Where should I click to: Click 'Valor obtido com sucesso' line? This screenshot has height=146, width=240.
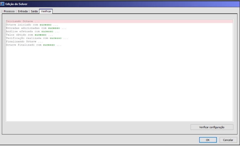click(x=29, y=35)
